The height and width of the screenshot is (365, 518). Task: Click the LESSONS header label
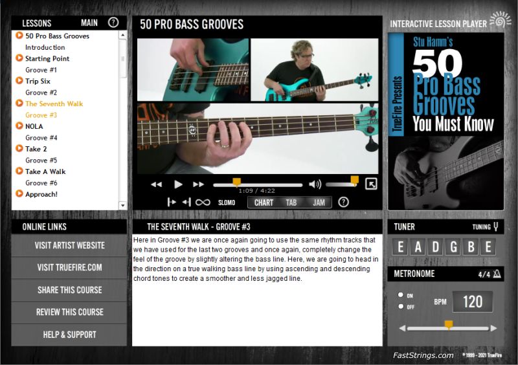tap(37, 23)
